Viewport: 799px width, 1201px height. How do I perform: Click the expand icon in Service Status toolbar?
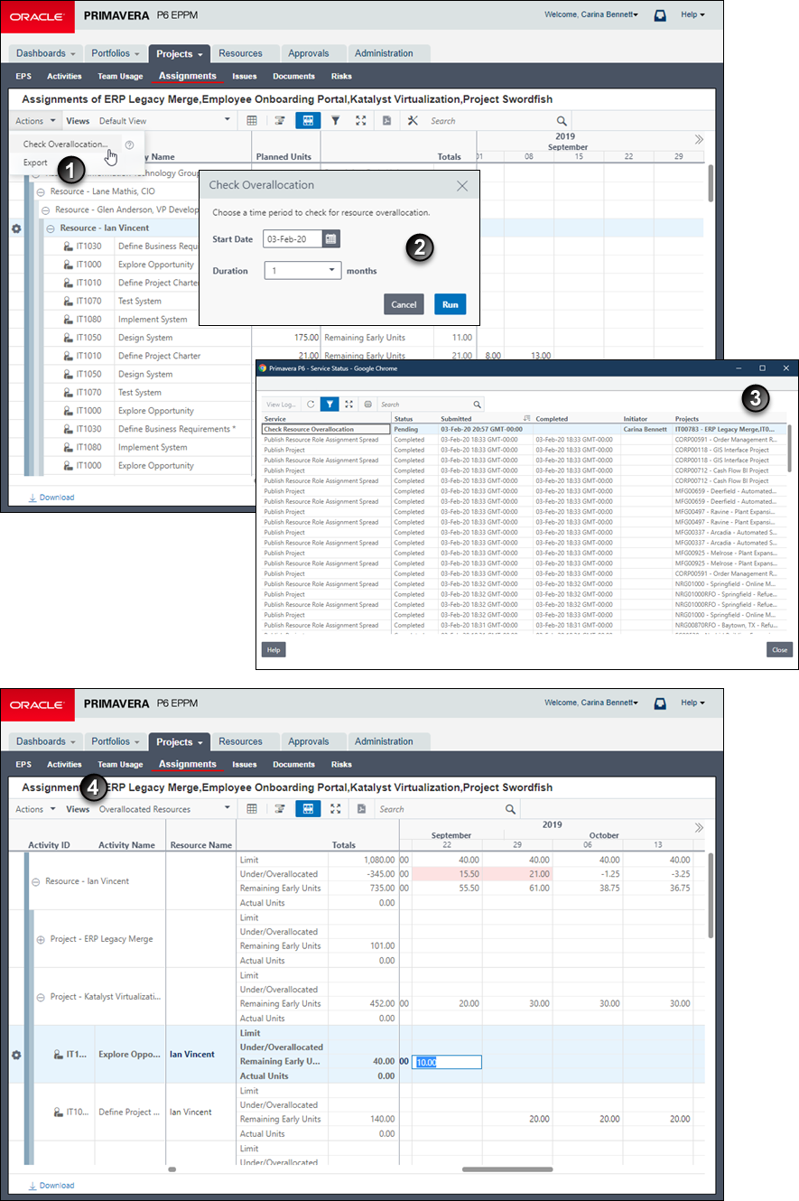[349, 405]
